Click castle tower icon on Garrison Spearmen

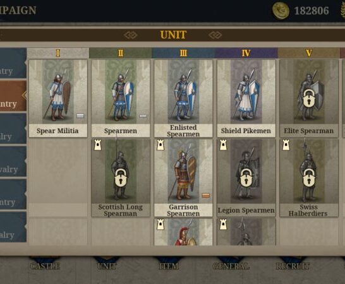tap(160, 145)
